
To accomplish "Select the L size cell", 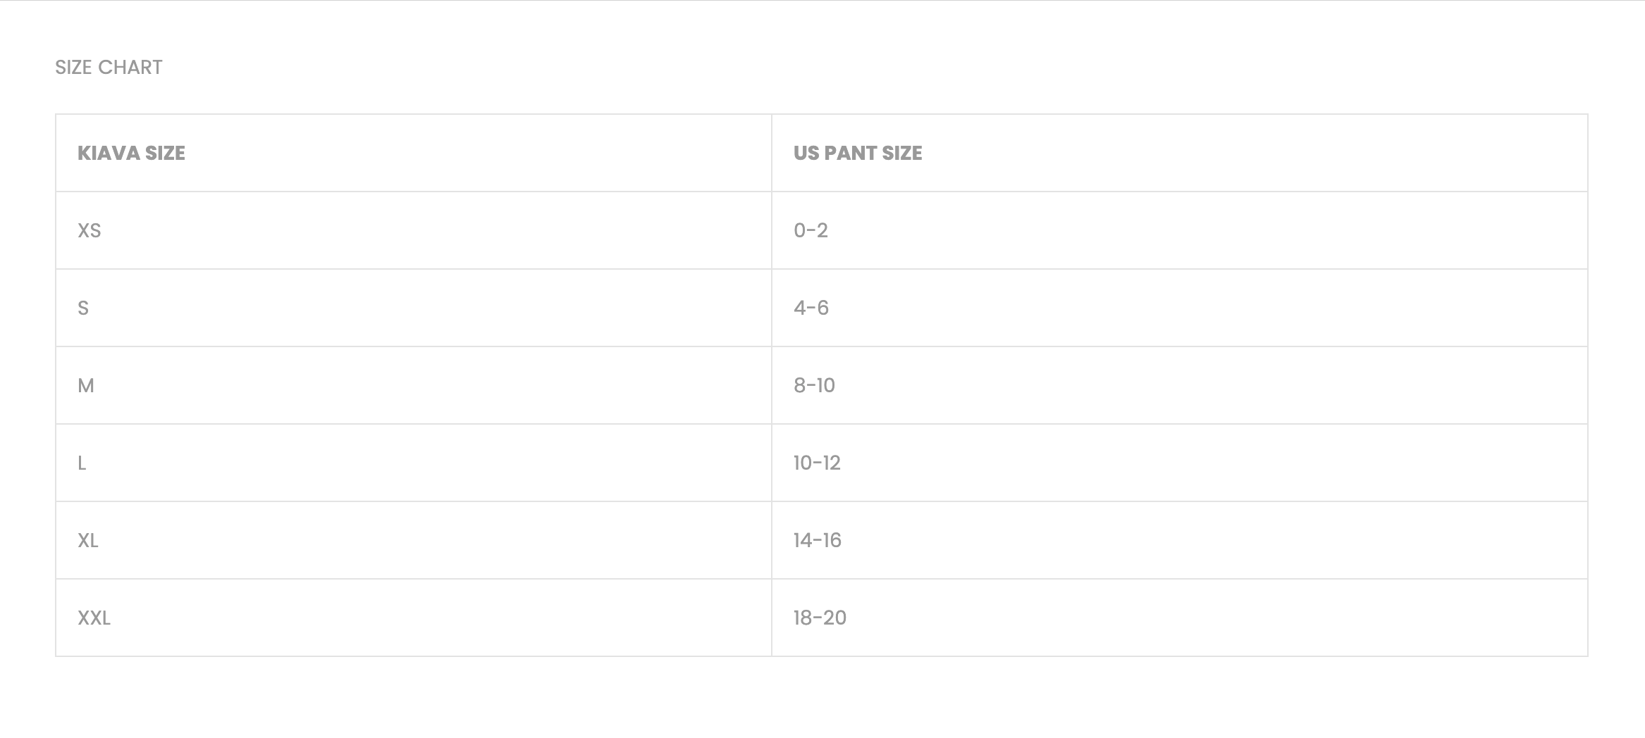I will click(82, 463).
